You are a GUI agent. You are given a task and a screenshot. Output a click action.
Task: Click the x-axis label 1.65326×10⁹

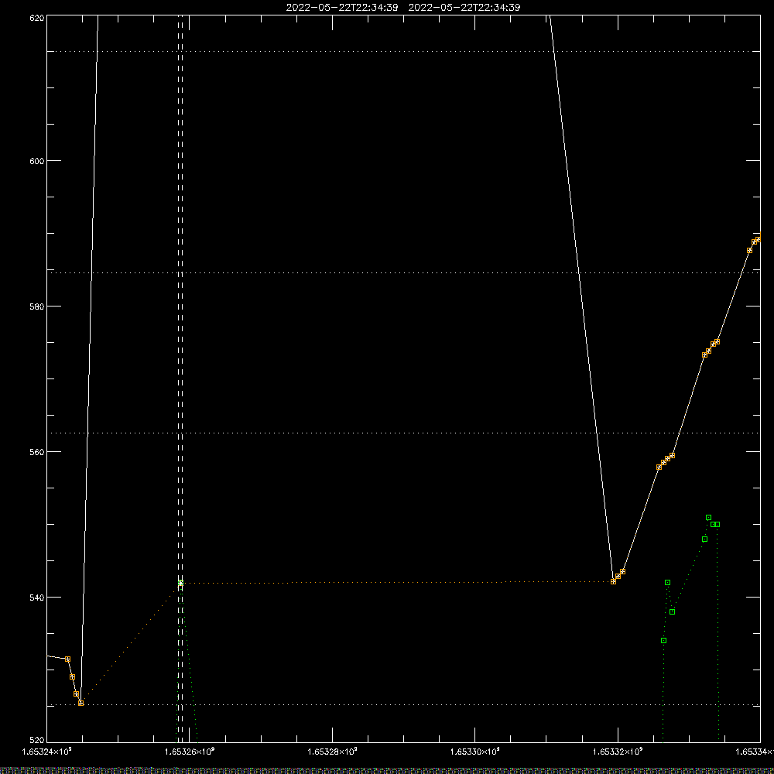[x=190, y=752]
